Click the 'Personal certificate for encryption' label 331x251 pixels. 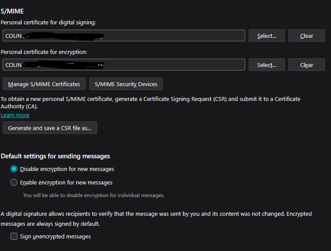[44, 52]
